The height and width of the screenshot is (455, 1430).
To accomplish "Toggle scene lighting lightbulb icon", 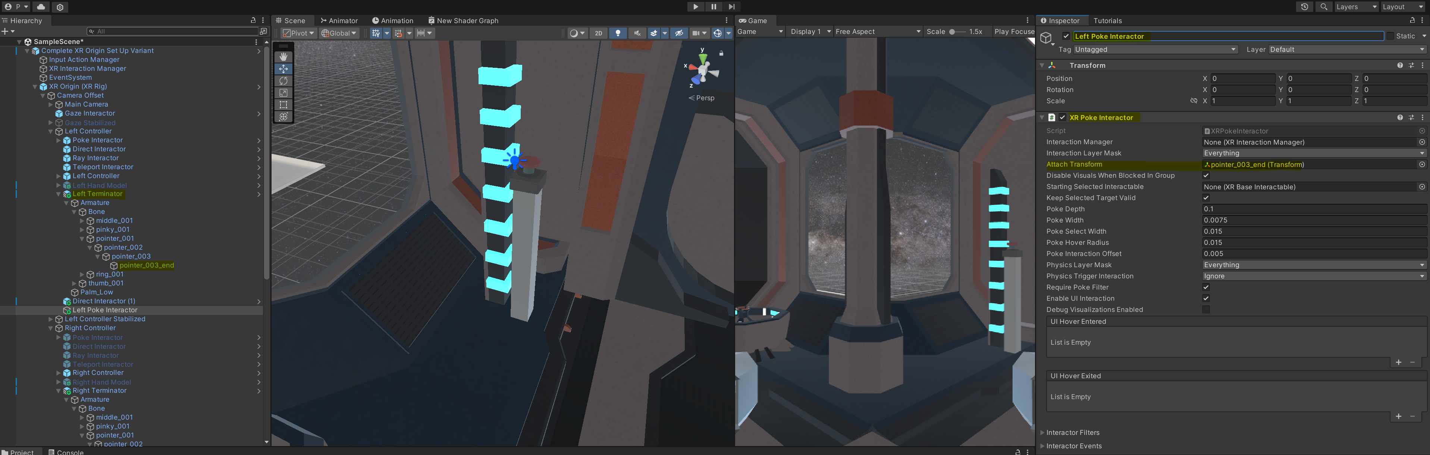I will tap(618, 33).
